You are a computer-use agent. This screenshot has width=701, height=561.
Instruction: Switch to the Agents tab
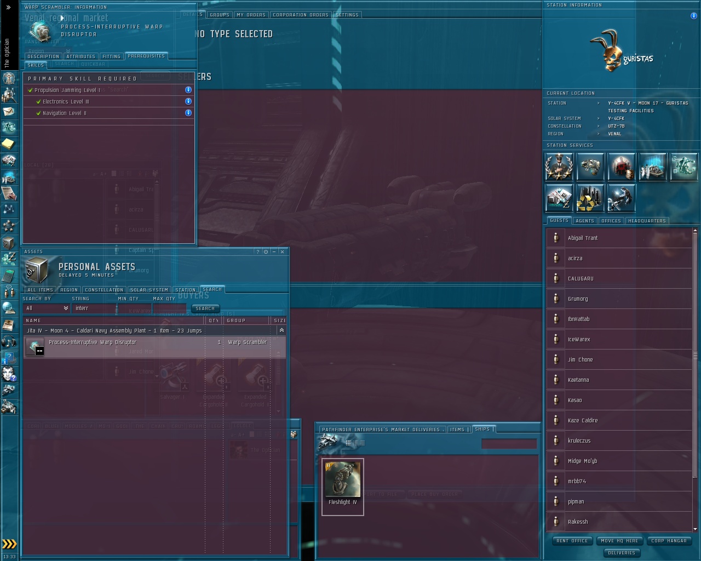pyautogui.click(x=585, y=221)
